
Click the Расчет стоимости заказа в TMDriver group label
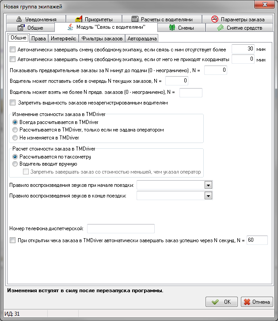point(54,149)
